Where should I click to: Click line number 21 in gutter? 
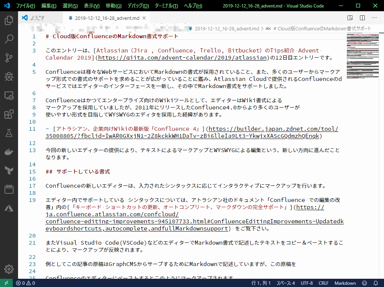click(32, 243)
